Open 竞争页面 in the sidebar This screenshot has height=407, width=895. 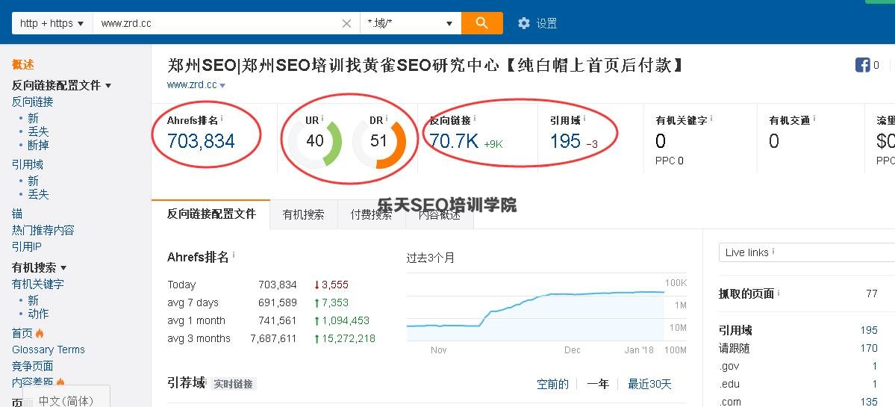(x=33, y=366)
